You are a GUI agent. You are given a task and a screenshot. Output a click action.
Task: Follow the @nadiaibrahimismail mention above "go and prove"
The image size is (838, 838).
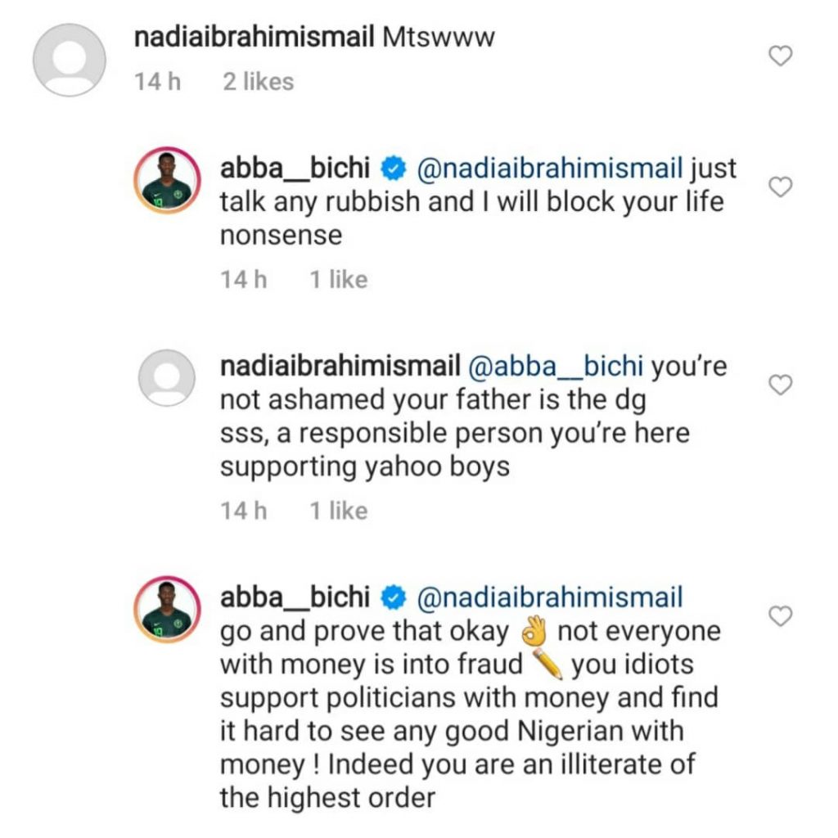tap(548, 598)
